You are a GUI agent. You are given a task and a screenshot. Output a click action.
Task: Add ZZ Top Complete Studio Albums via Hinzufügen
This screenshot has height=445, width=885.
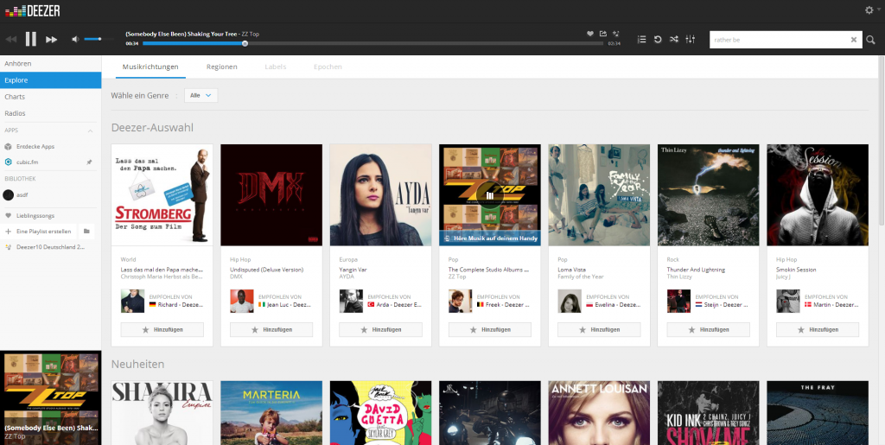coord(490,329)
